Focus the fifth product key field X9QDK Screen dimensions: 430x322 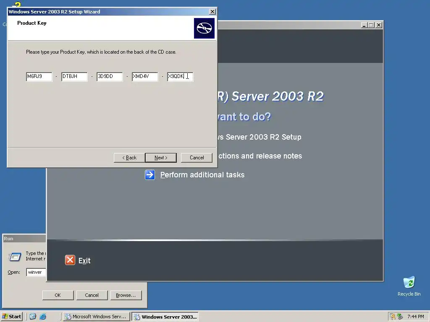pos(180,77)
